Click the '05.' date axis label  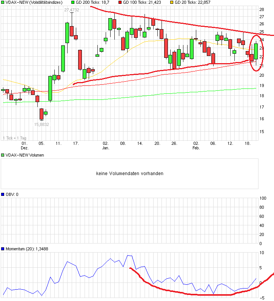(x=42, y=143)
